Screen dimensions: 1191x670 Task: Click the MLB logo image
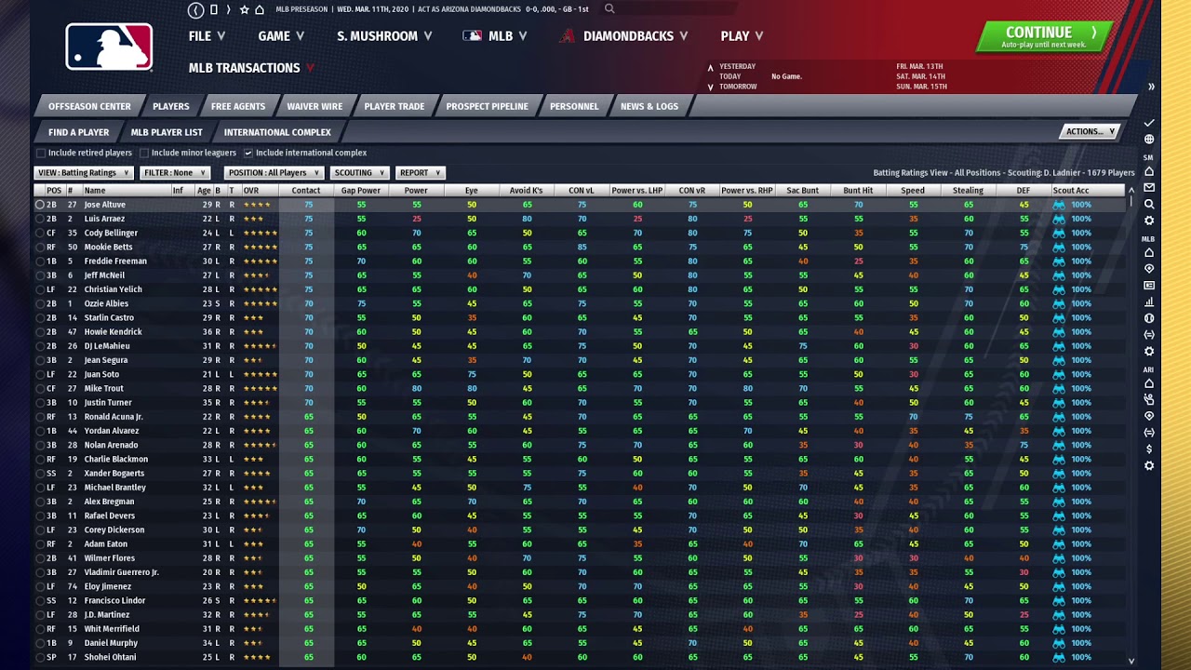click(109, 47)
